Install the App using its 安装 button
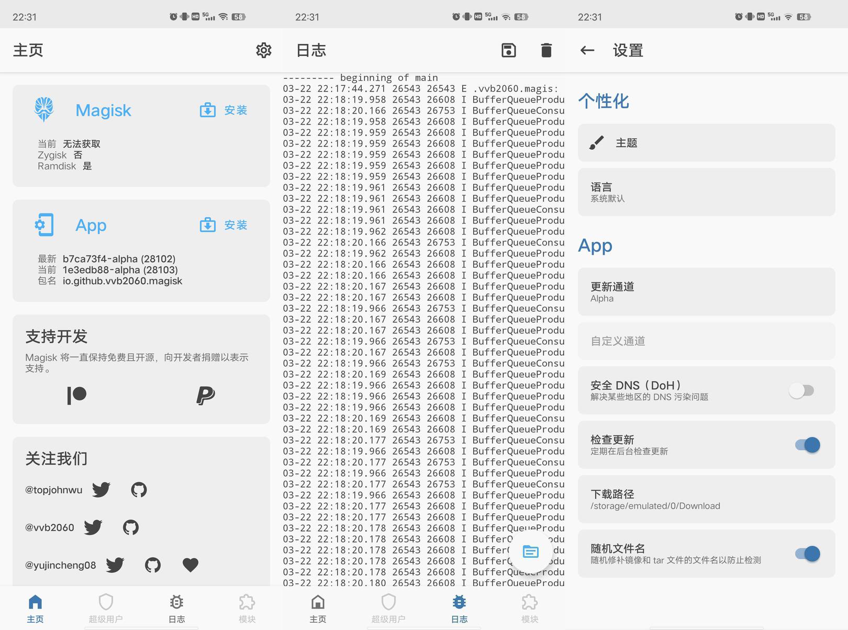Screen dimensions: 848x630 (x=224, y=225)
